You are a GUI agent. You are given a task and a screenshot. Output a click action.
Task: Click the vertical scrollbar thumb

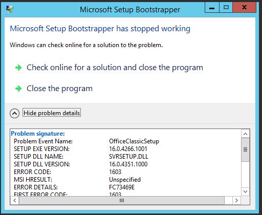point(245,149)
